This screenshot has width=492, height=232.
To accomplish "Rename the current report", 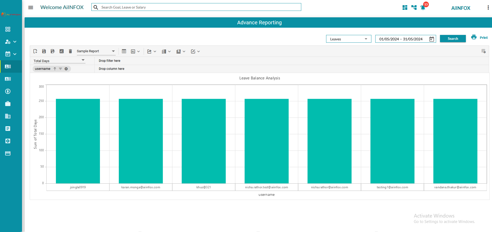I will 62,51.
